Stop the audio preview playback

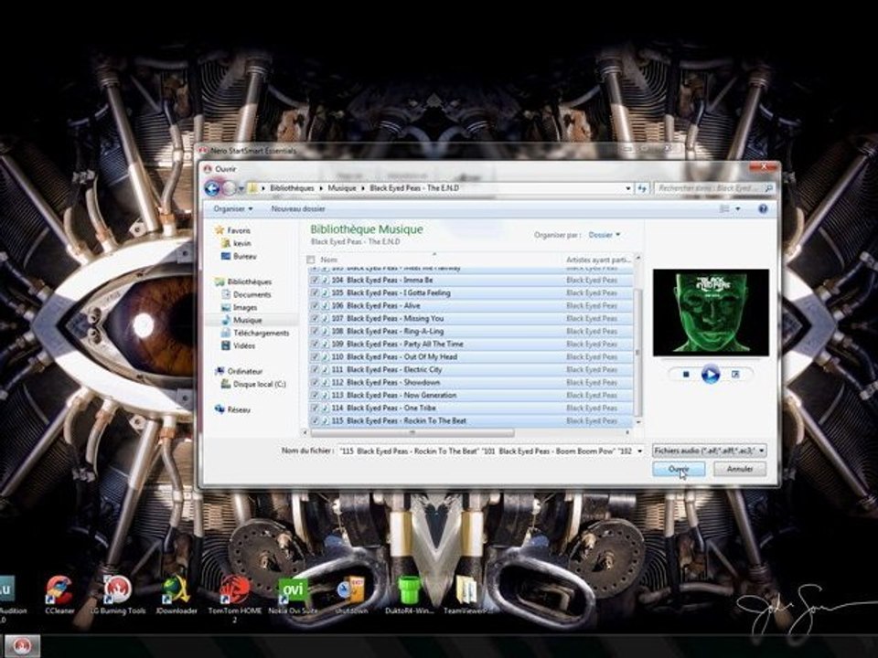[x=686, y=375]
